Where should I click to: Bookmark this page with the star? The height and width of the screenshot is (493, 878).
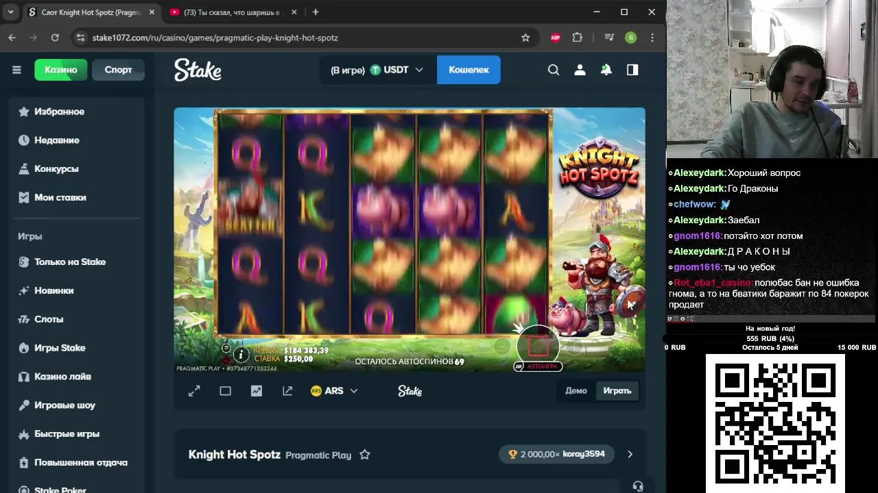[525, 38]
